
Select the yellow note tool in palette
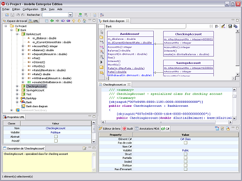click(102, 67)
